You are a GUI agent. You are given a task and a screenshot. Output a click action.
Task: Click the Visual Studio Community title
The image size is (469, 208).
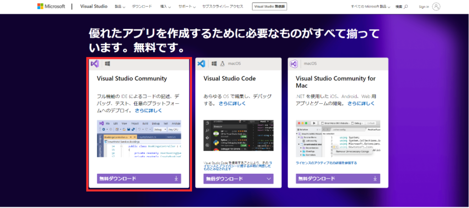[x=131, y=79]
